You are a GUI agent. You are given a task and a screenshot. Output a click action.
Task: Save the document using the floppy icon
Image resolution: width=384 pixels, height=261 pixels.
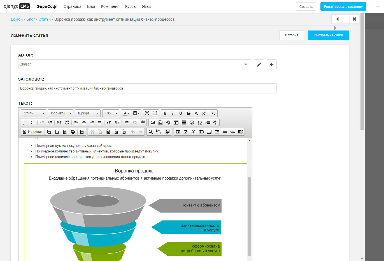pyautogui.click(x=49, y=132)
